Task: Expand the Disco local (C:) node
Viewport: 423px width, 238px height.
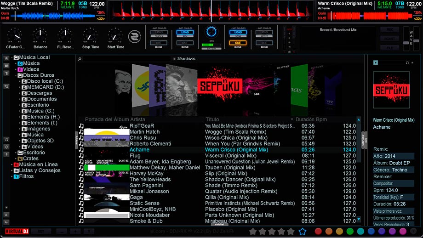Action: (x=20, y=81)
